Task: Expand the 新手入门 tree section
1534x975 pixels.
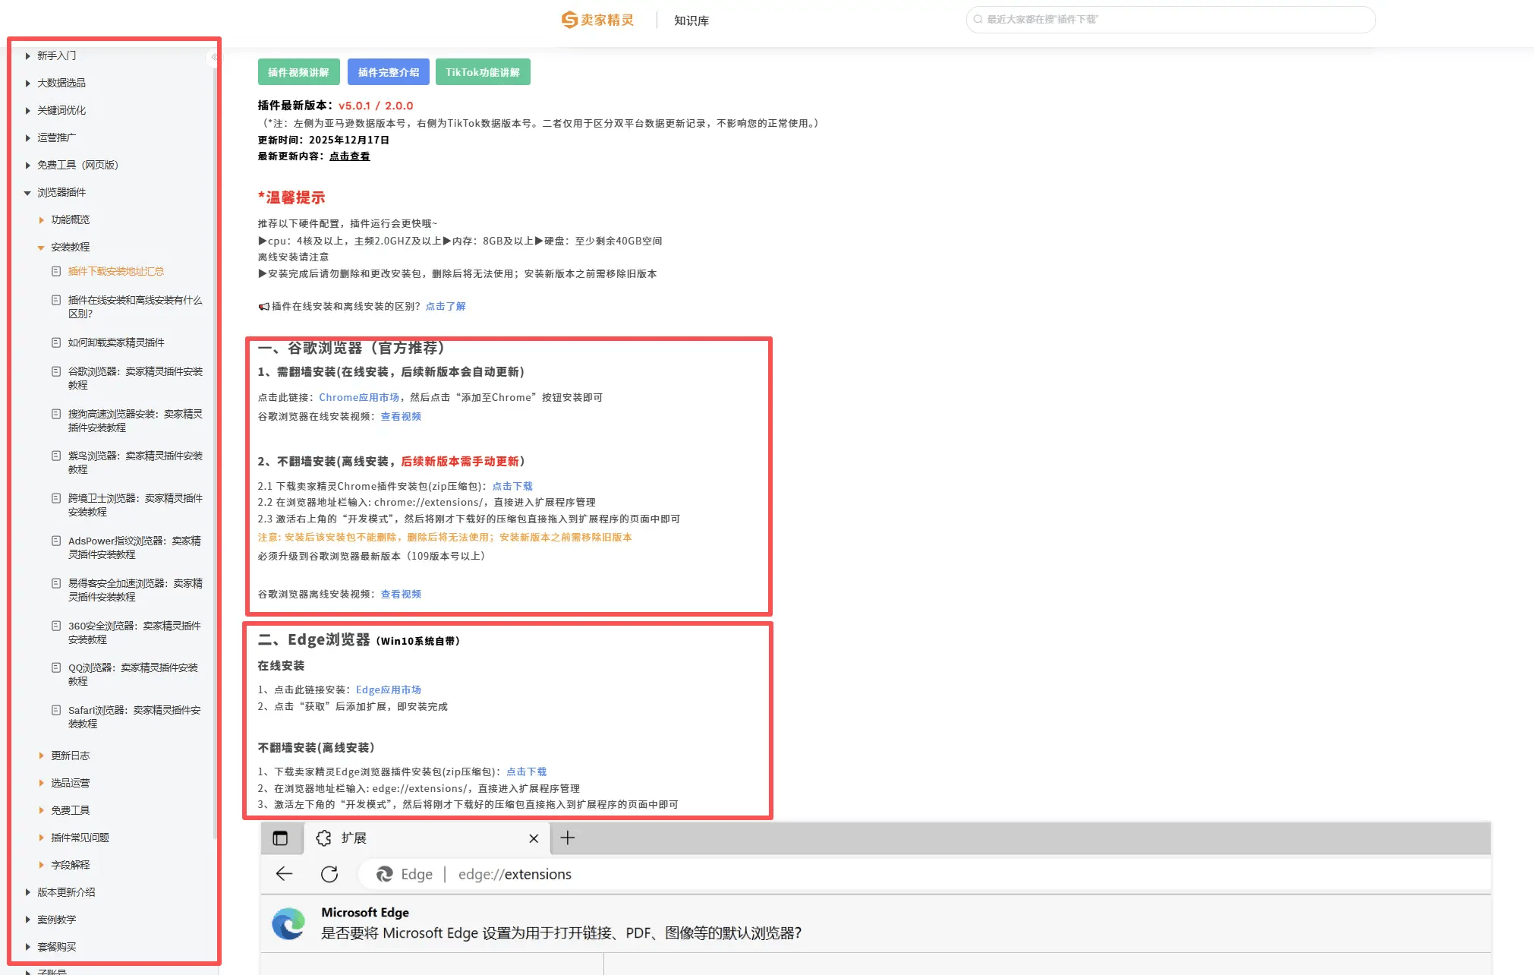Action: 28,55
